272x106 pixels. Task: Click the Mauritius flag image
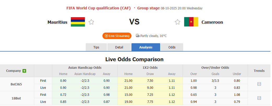tap(78, 22)
